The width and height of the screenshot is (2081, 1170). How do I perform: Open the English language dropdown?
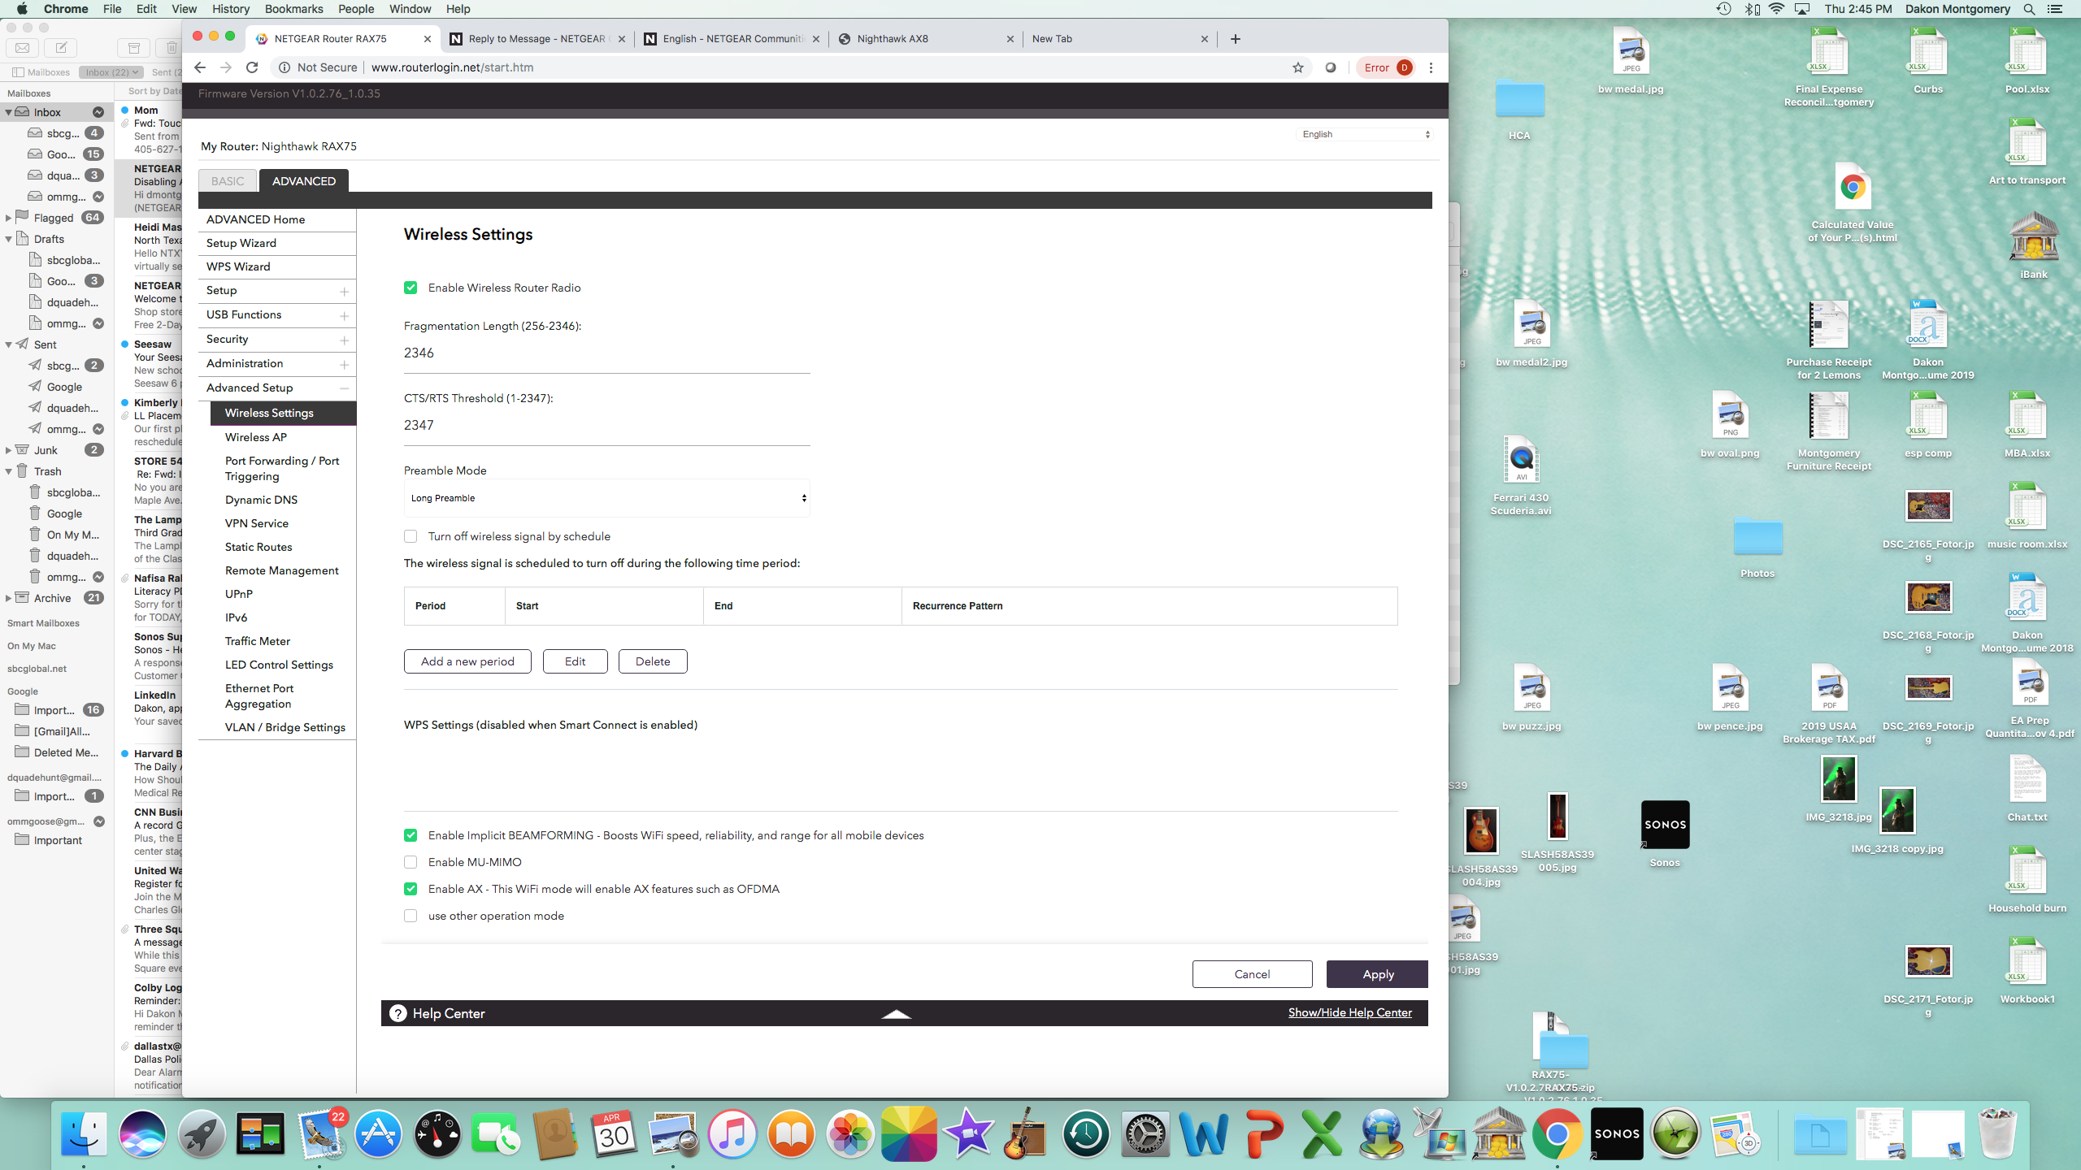click(x=1366, y=134)
